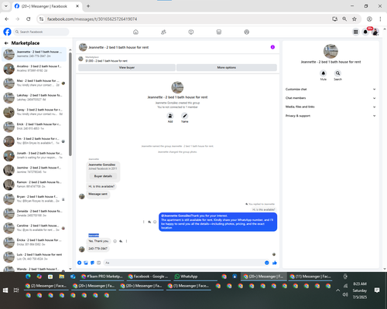The width and height of the screenshot is (387, 309).
Task: Edit the group name with Name pencil icon
Action: tap(185, 116)
